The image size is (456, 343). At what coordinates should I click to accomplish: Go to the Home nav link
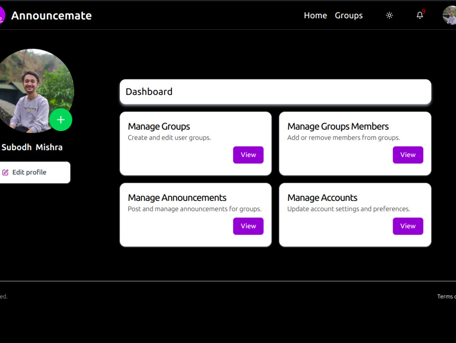315,16
